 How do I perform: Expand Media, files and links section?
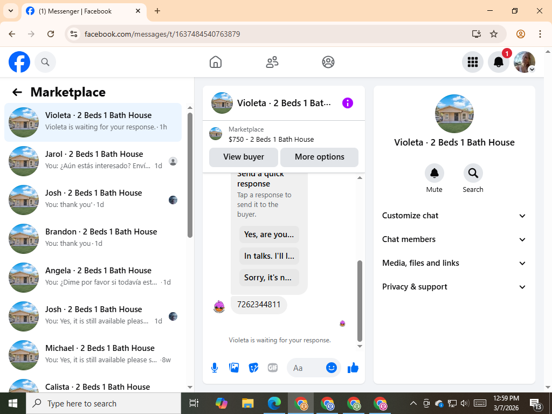[x=454, y=263]
